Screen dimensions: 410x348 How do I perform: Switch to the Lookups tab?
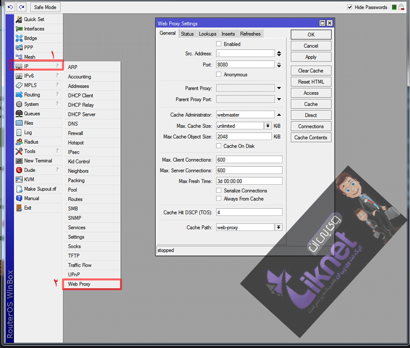[208, 34]
